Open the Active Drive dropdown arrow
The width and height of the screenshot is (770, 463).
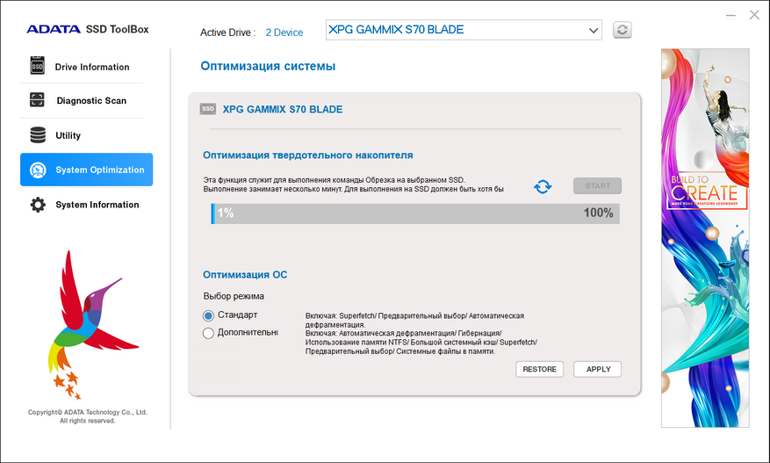[x=594, y=31]
